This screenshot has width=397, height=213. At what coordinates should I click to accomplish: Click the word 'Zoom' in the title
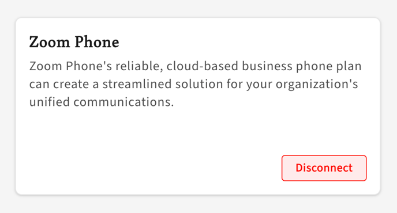tap(50, 42)
